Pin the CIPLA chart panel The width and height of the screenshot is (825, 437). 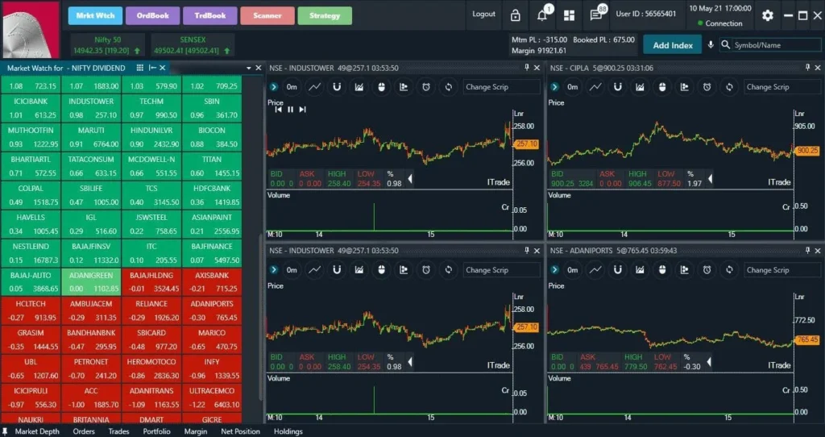coord(807,68)
